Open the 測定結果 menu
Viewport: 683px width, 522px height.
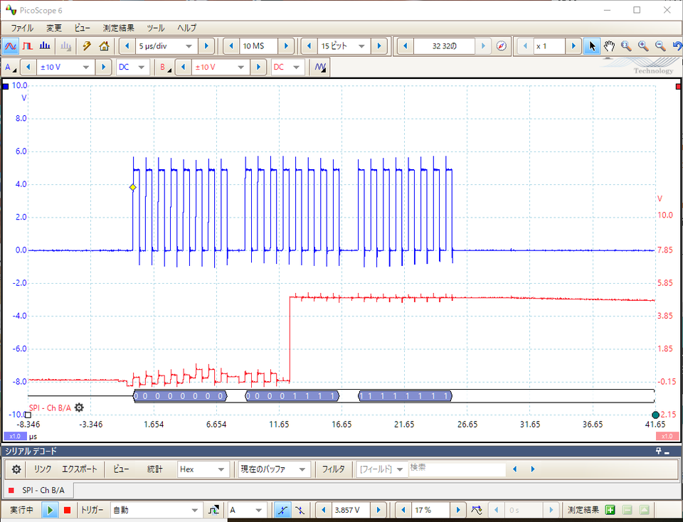coord(118,28)
